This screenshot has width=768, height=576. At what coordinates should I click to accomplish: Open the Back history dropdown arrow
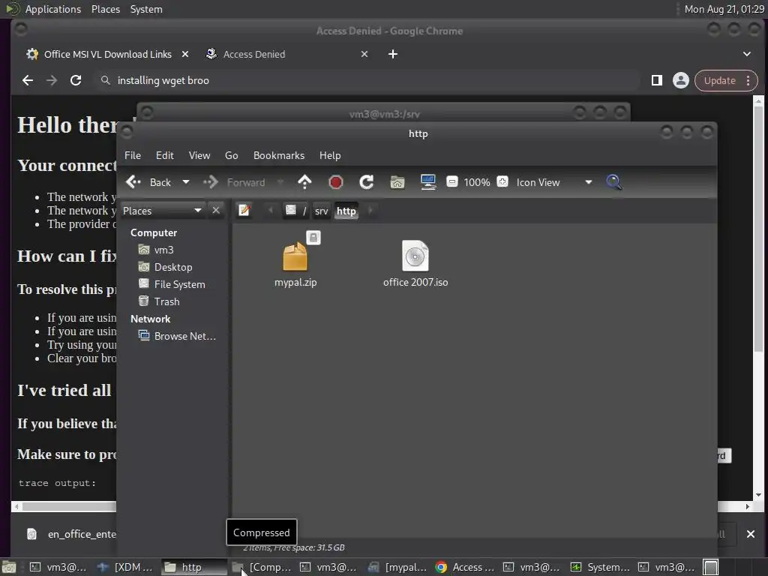tap(186, 182)
